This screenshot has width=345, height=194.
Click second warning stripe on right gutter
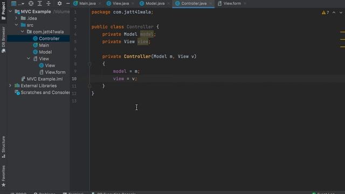pos(342,39)
